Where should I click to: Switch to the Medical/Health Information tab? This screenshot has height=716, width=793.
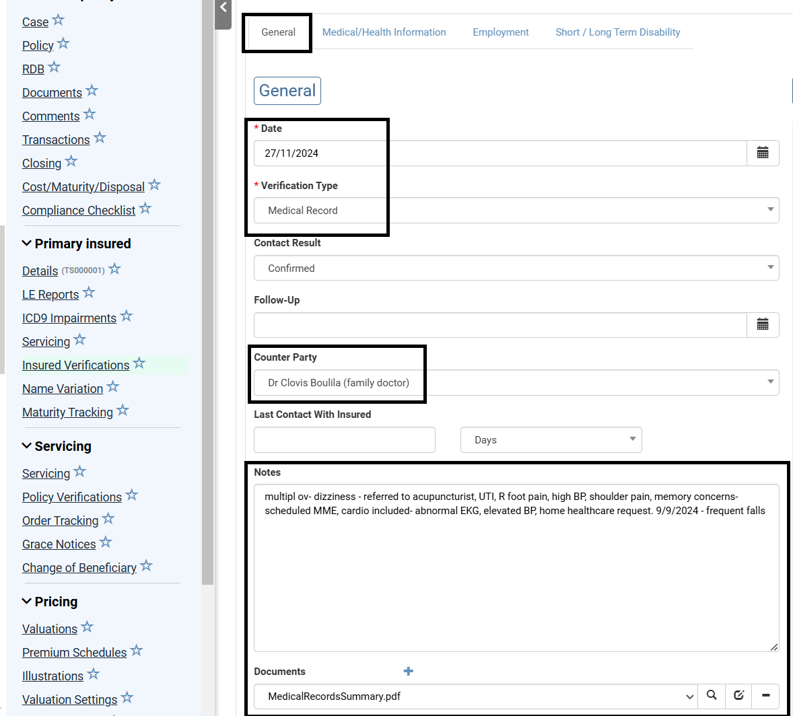tap(384, 32)
